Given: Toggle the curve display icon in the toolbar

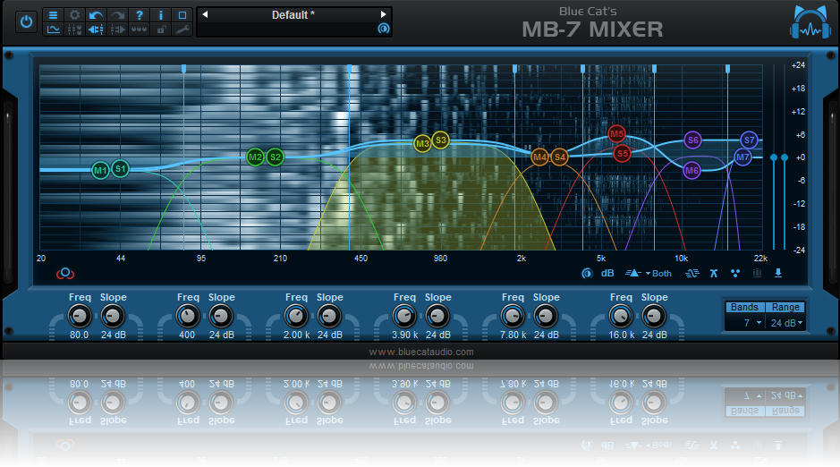Looking at the screenshot, I should click(53, 30).
